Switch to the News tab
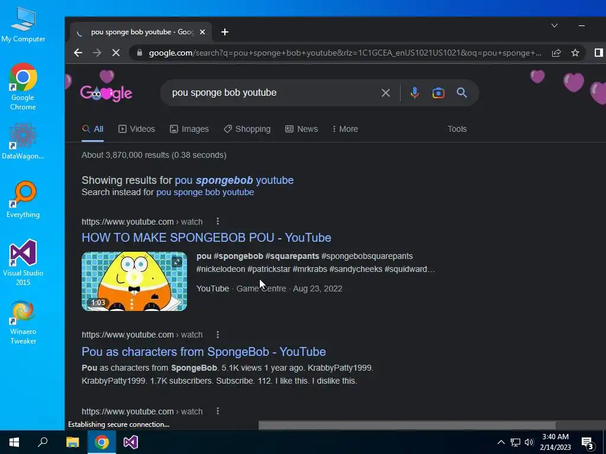This screenshot has height=454, width=606. click(x=301, y=129)
